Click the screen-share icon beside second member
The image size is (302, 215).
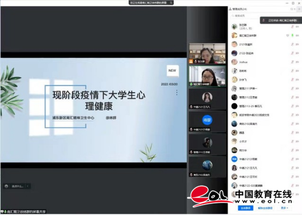[x=288, y=35]
